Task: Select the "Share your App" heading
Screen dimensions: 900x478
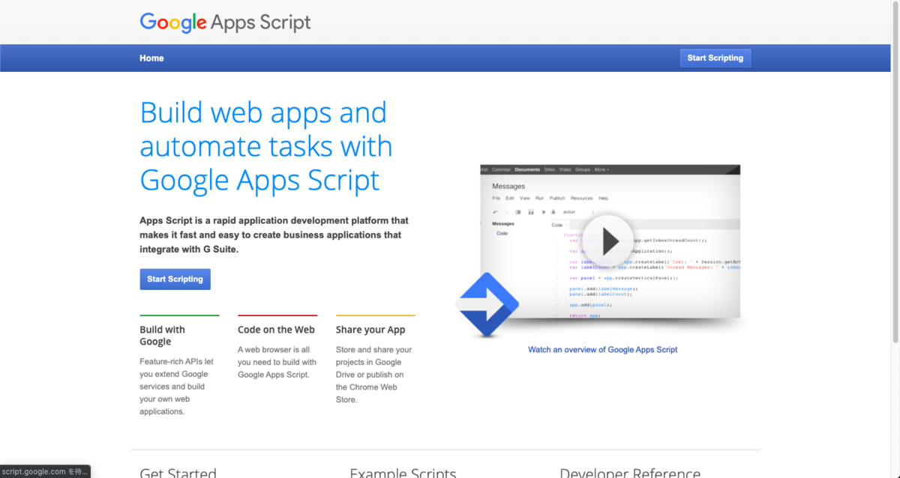Action: point(370,330)
